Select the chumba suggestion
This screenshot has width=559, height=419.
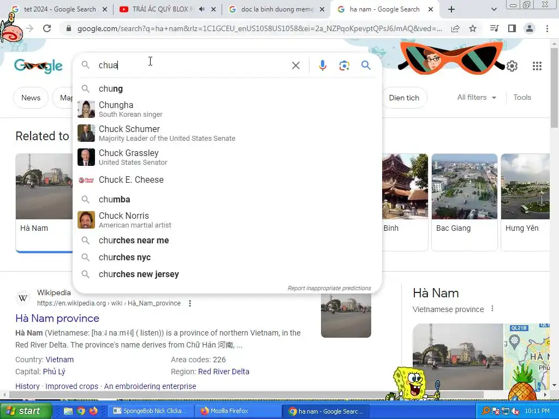click(227, 199)
